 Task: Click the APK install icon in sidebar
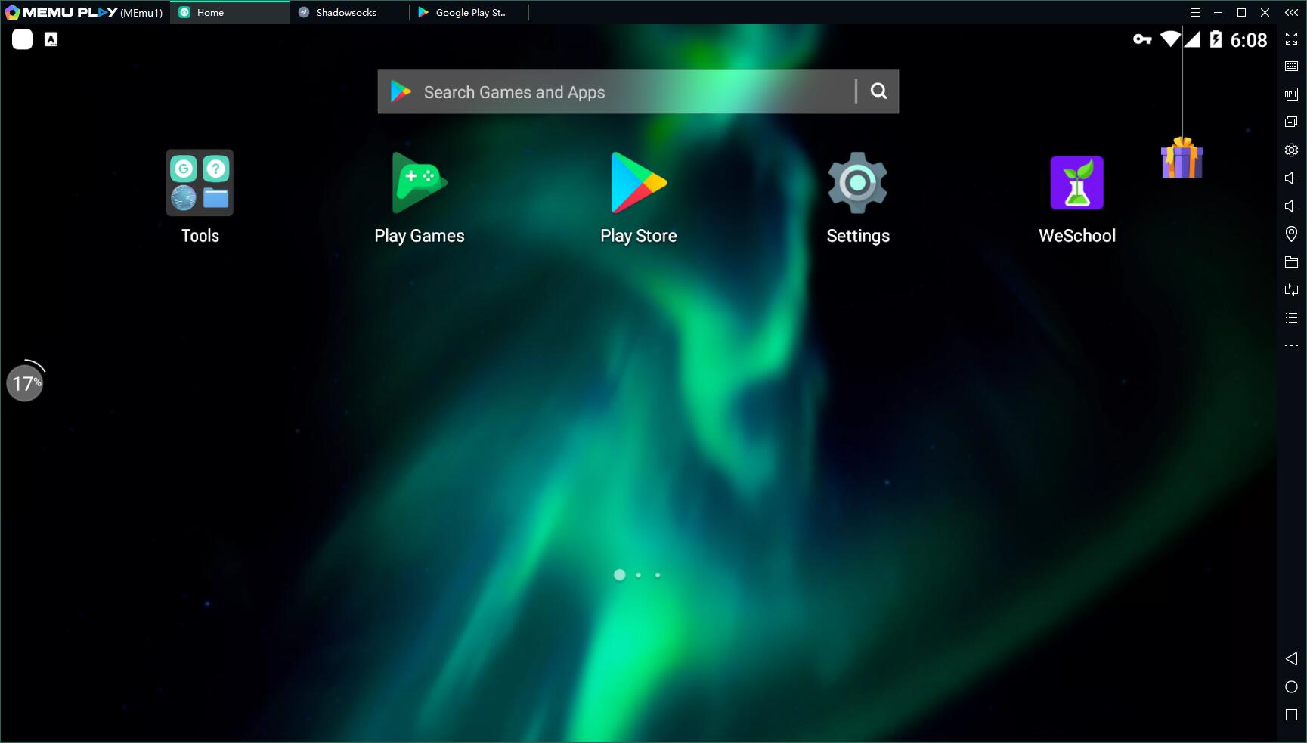(1291, 94)
